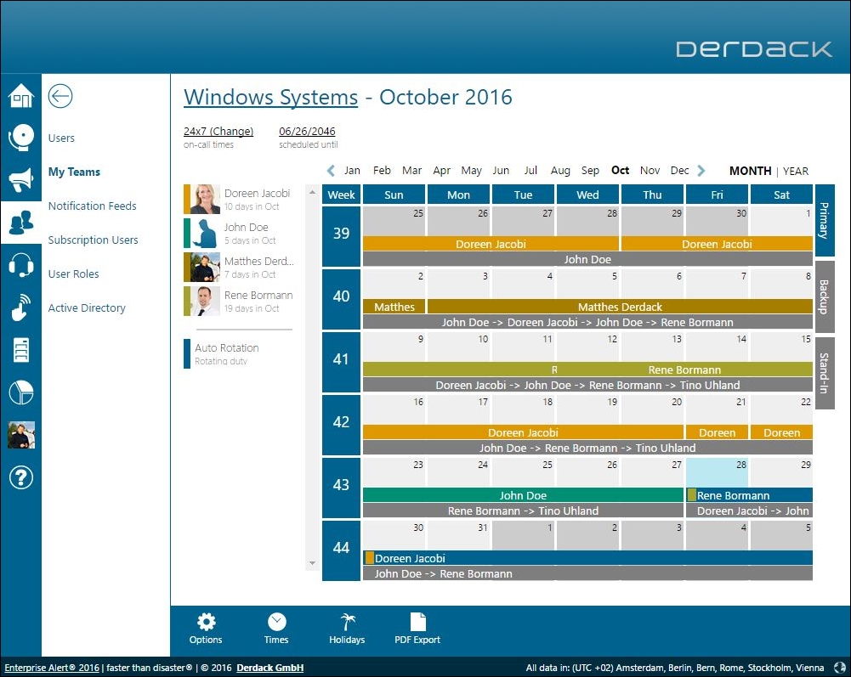Open Active Directory menu item
The image size is (851, 677).
pyautogui.click(x=87, y=308)
